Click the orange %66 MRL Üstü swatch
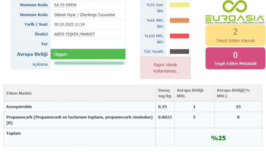Image resolution: width=266 pixels, height=152 pixels. tap(179, 21)
